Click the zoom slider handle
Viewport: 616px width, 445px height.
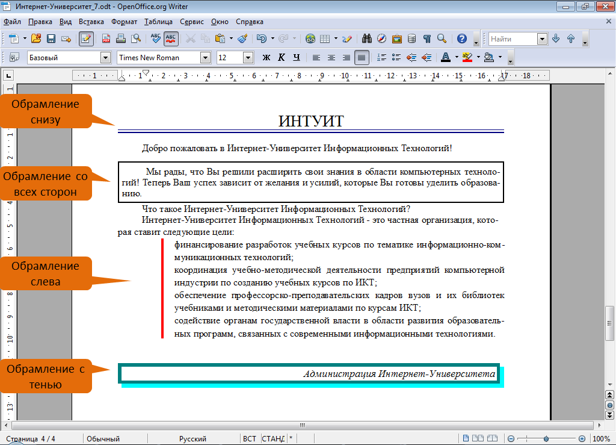(546, 439)
